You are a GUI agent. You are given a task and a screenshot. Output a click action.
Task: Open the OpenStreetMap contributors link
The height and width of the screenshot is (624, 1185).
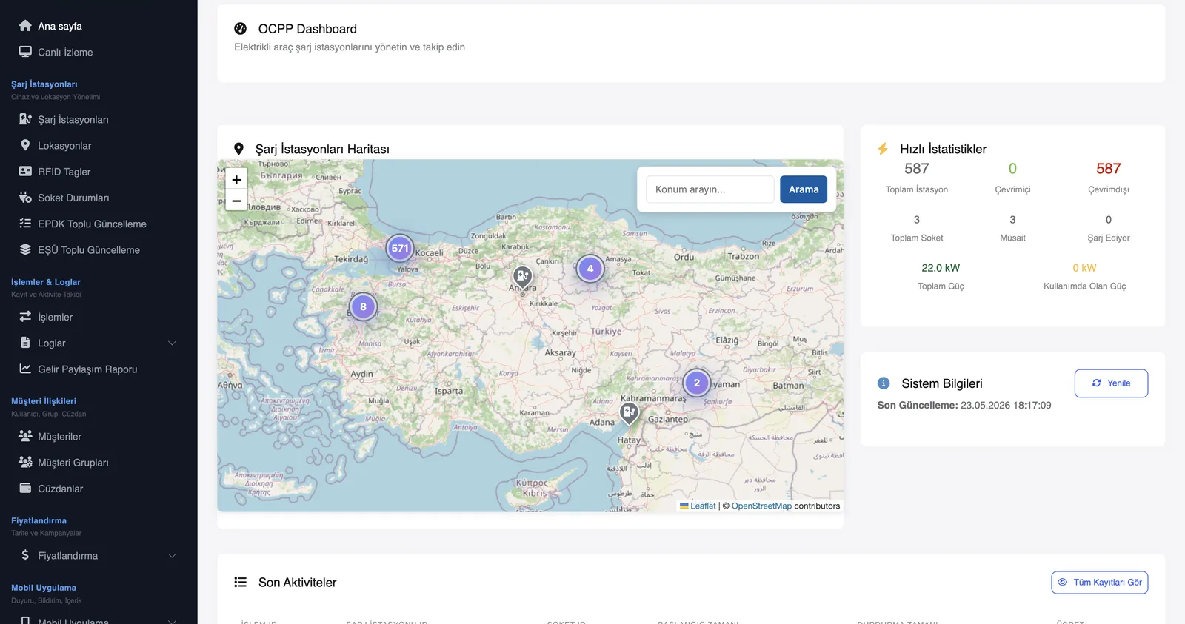[761, 506]
